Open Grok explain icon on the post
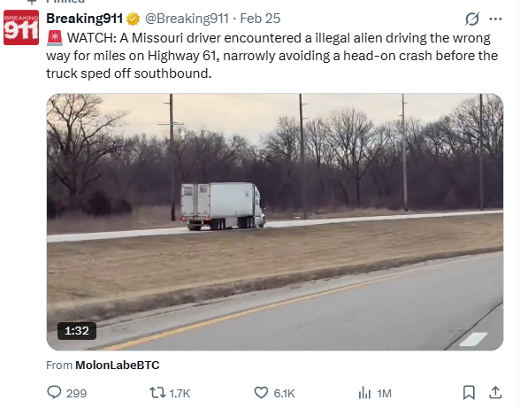Viewport: 520px width, 408px height. coord(472,19)
